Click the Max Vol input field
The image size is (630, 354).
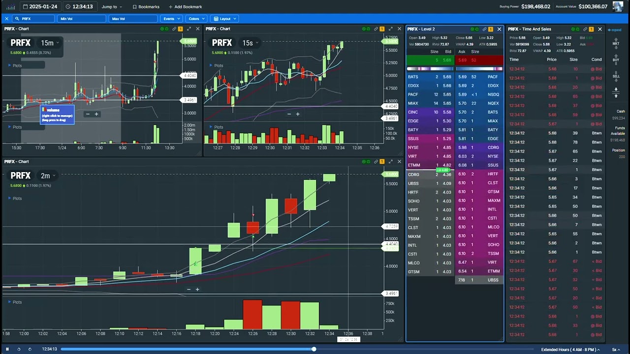(x=133, y=19)
